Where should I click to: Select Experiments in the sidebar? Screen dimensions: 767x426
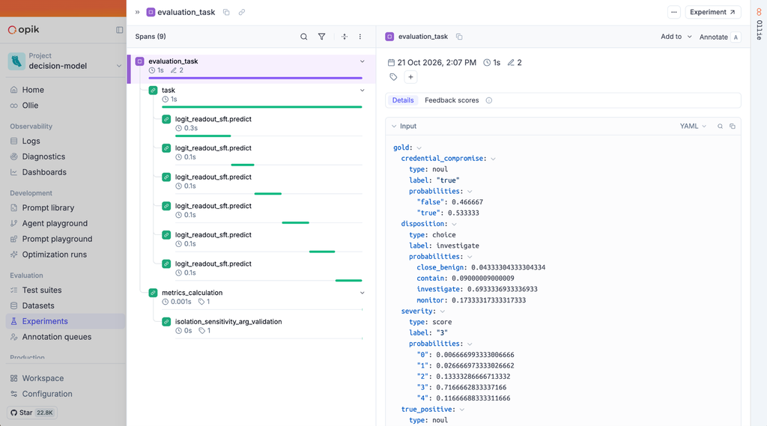pos(66,321)
